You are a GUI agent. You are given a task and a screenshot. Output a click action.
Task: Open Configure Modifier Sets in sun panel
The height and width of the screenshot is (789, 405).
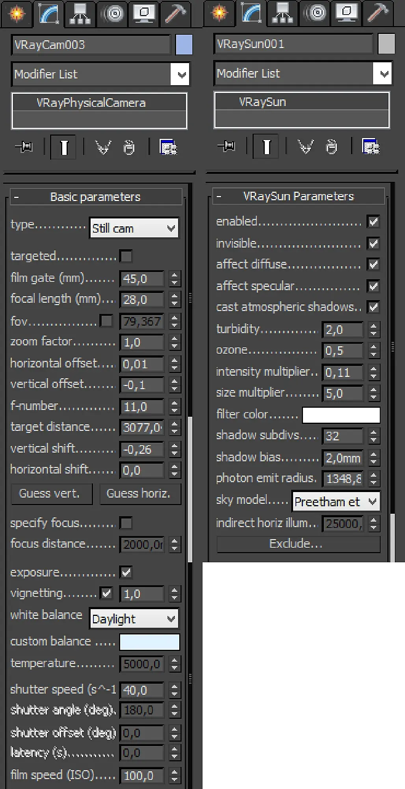(x=371, y=146)
